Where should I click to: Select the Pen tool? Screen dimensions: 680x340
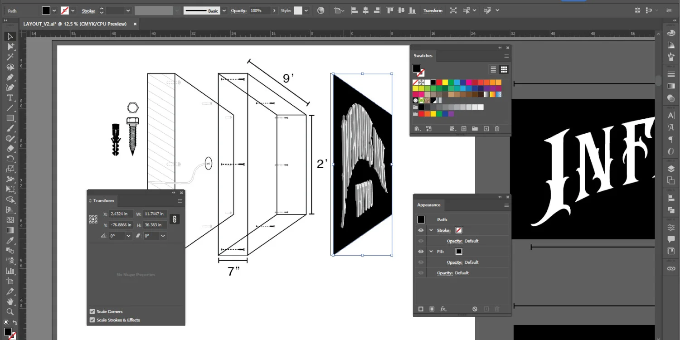tap(10, 77)
